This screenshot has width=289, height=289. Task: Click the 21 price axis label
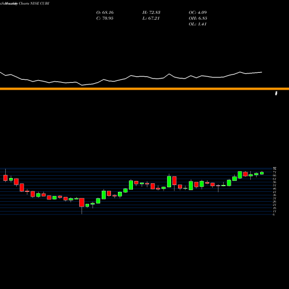pyautogui.click(x=275, y=205)
